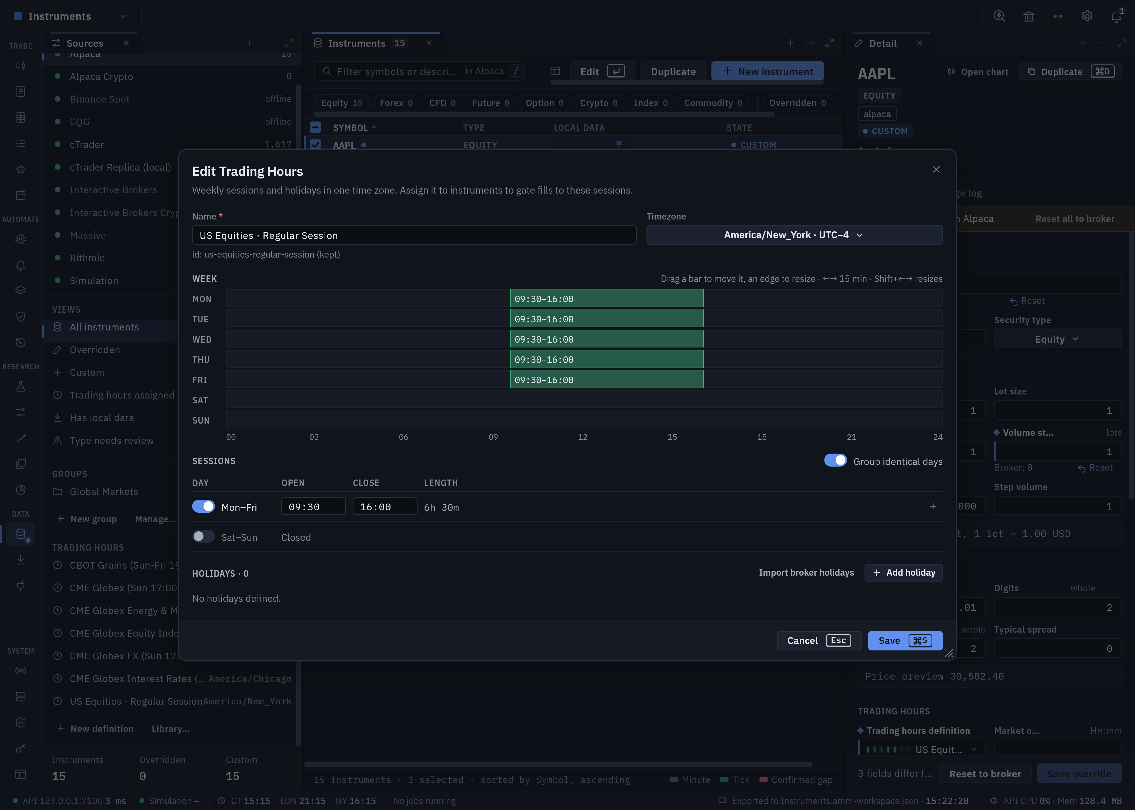Screen dimensions: 1135x810
Task: Toggle the AAPL row checkbox
Action: [x=315, y=145]
